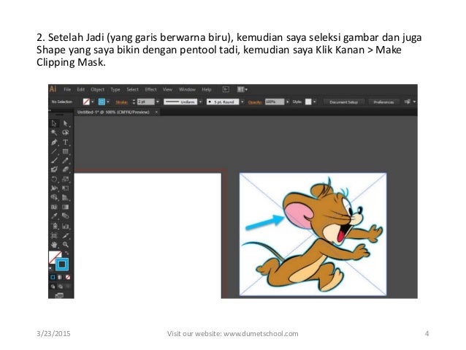Select the Line Segment tool
Image resolution: width=466 pixels, height=350 pixels.
(x=54, y=151)
